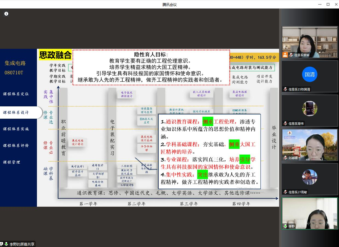Image resolution: width=339 pixels, height=247 pixels.
Task: Open 课程体系设计 section in slide sidebar
Action: pyautogui.click(x=16, y=113)
